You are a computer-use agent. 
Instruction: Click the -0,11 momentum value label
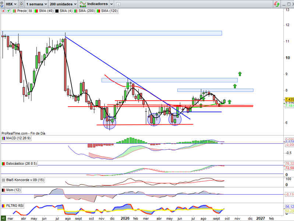click(x=290, y=195)
